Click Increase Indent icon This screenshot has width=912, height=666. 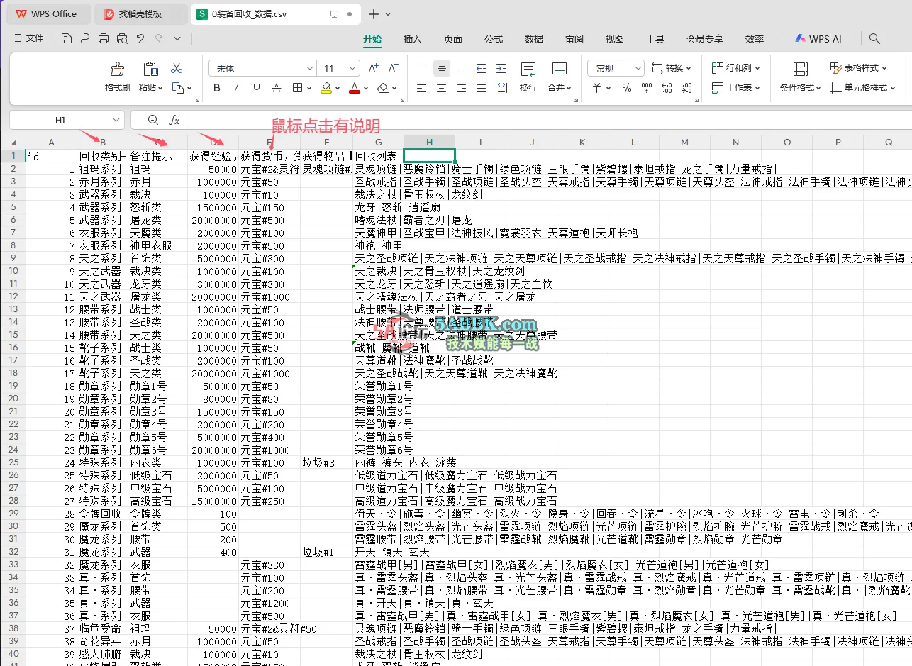point(501,68)
